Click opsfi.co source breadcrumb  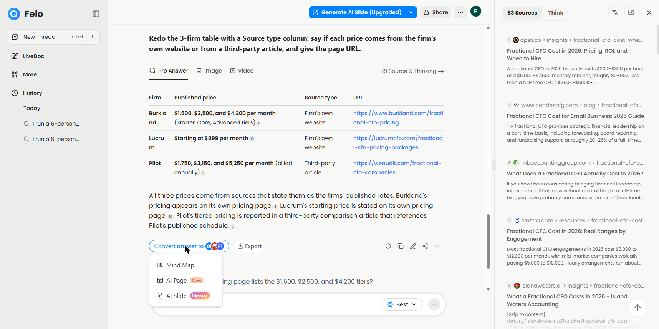581,40
